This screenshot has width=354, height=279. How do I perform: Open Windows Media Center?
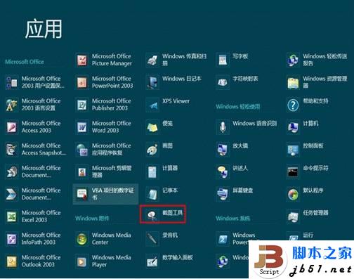point(82,239)
